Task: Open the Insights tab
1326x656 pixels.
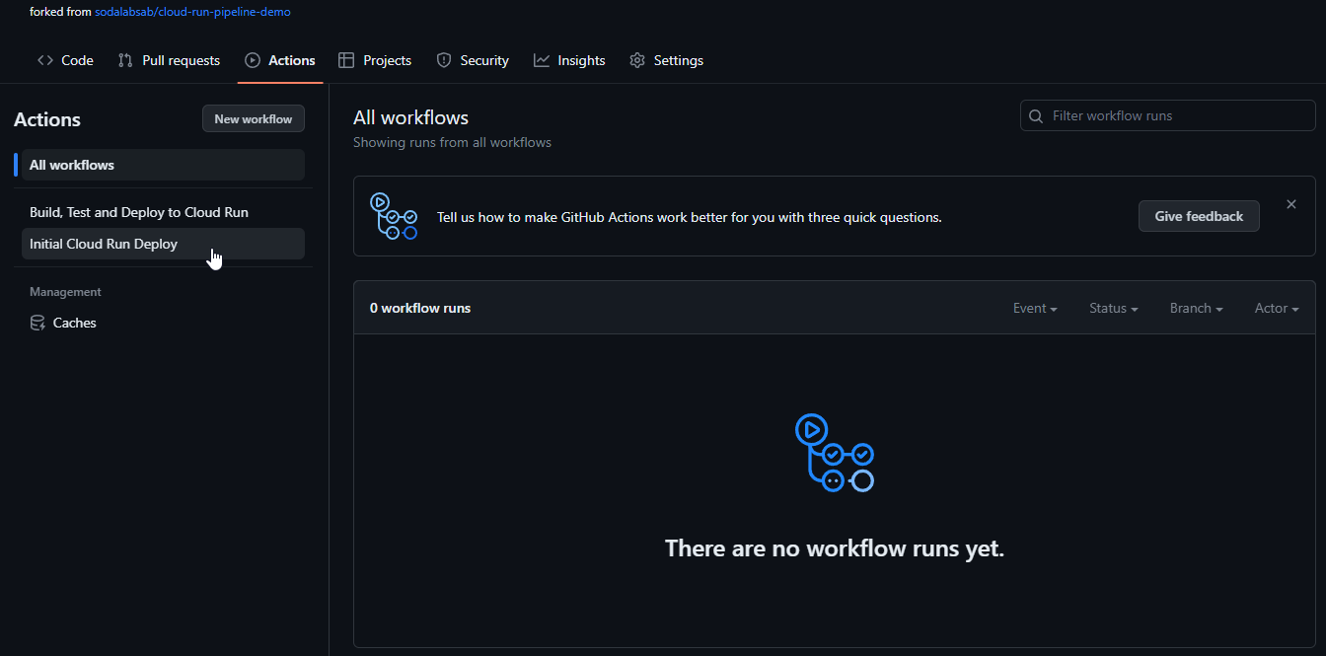Action: coord(569,60)
